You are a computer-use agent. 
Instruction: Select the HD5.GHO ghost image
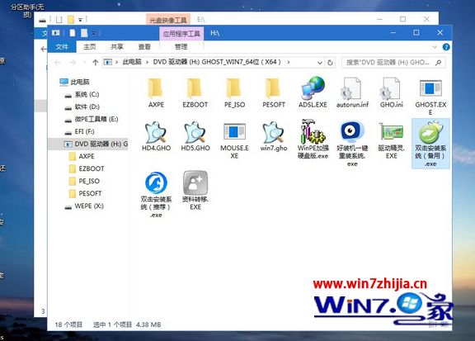pos(195,136)
